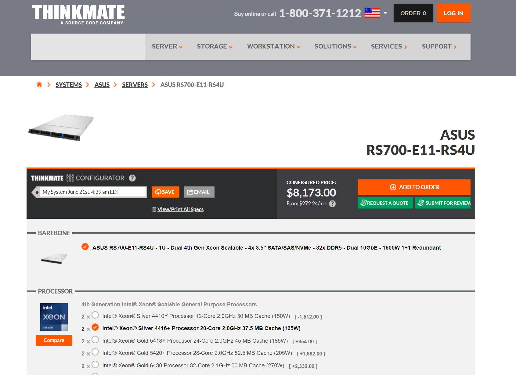This screenshot has height=375, width=516.
Task: Click the SERVER menu chevron arrow
Action: 181,47
